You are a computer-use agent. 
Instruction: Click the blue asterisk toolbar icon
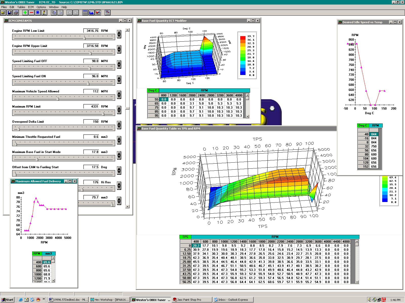click(x=38, y=12)
